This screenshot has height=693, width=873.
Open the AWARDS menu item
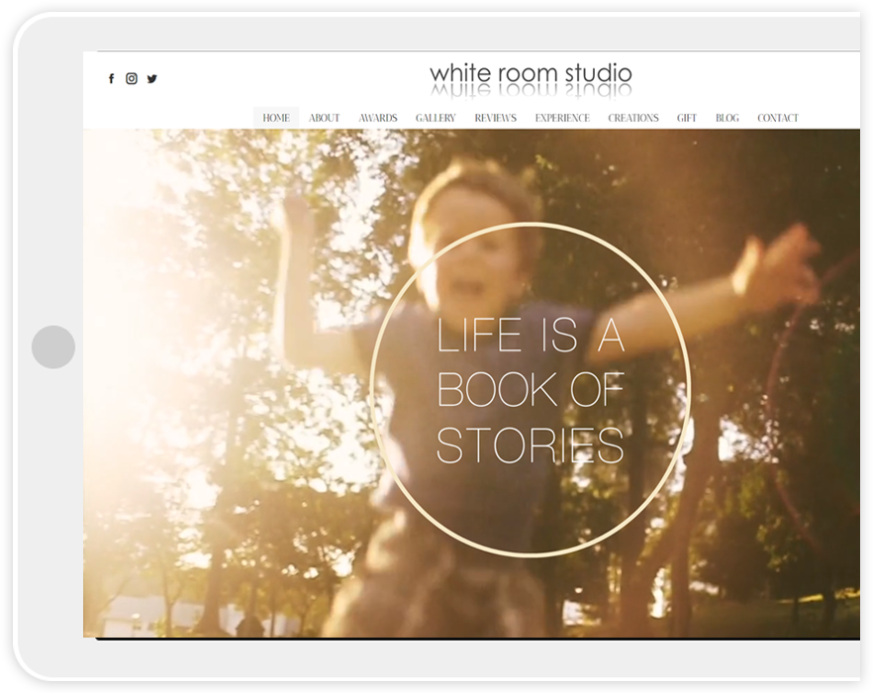pyautogui.click(x=378, y=118)
